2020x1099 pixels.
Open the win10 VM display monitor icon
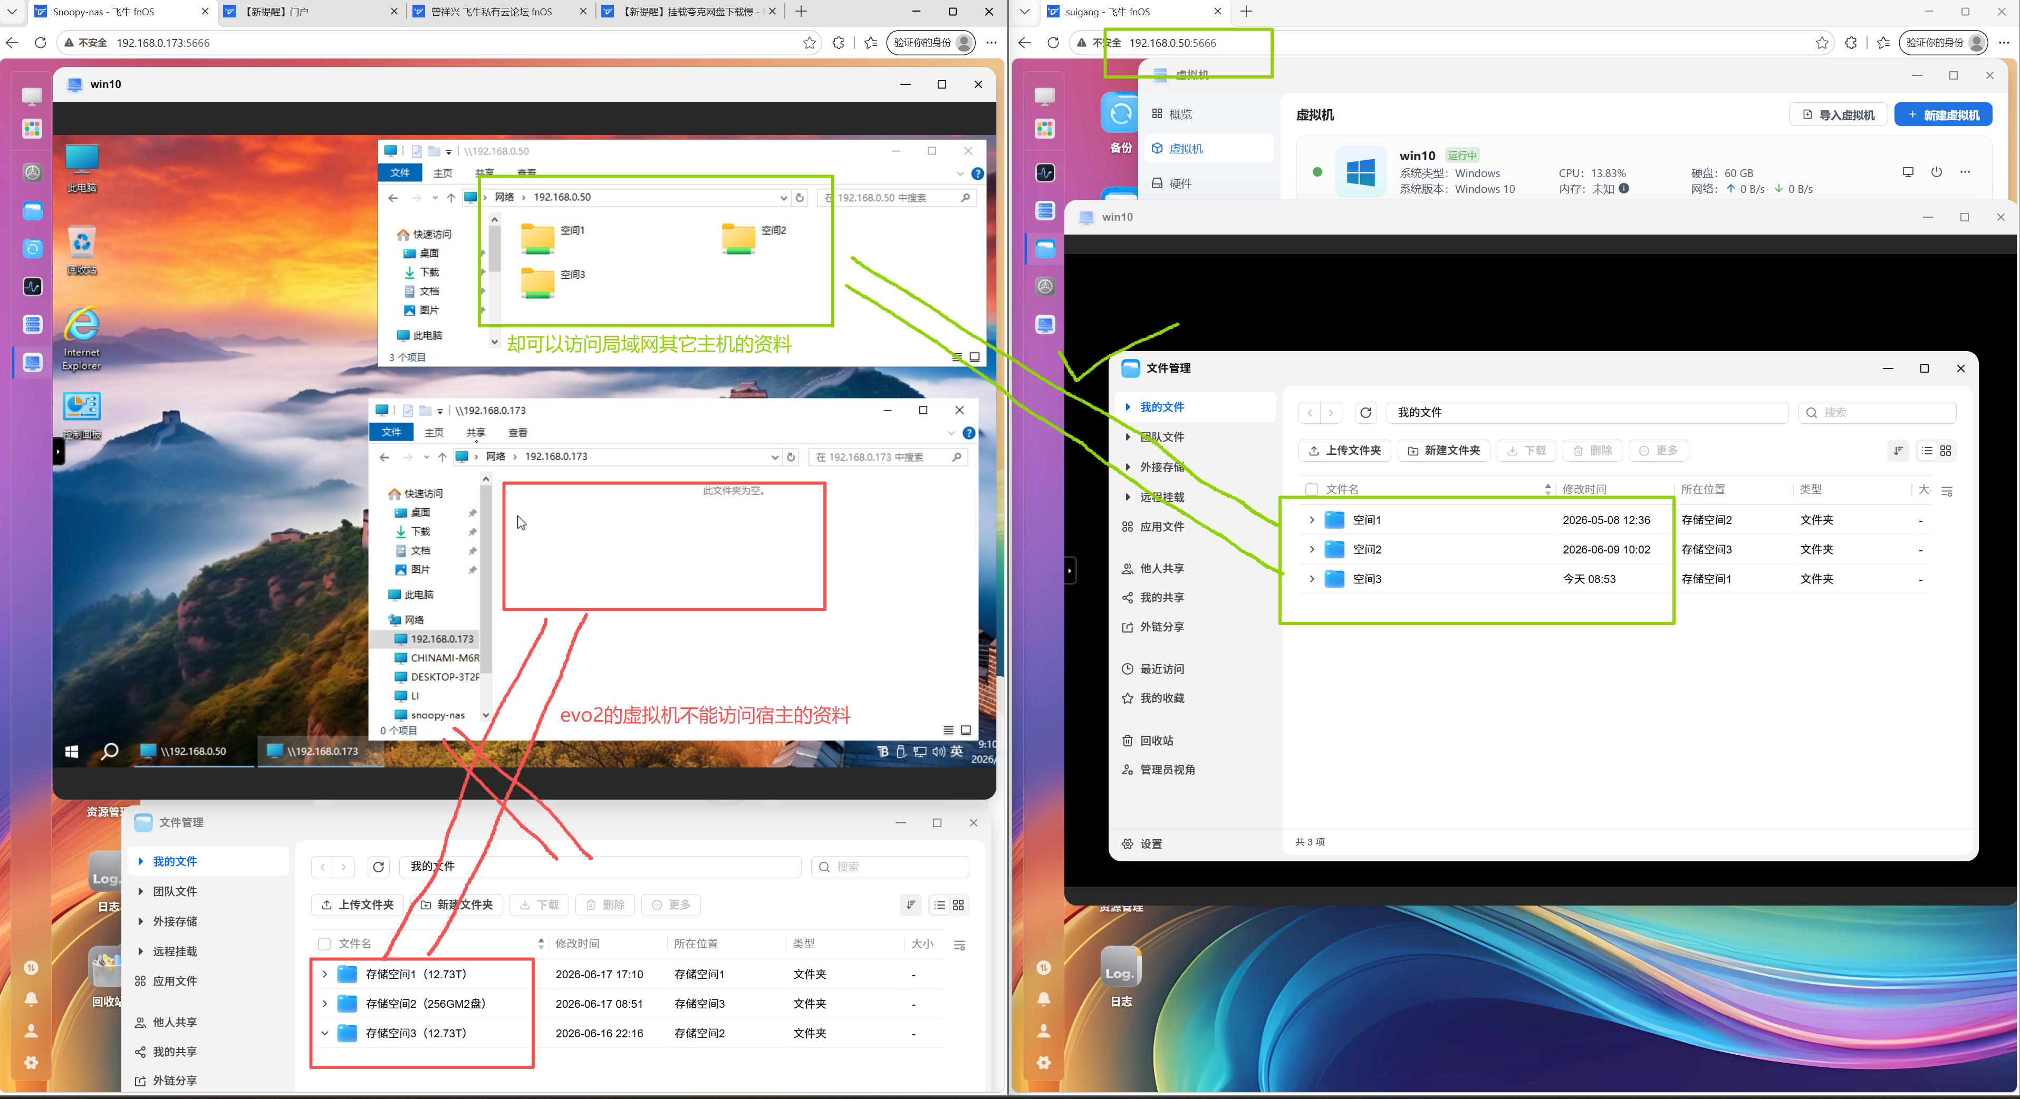1908,172
